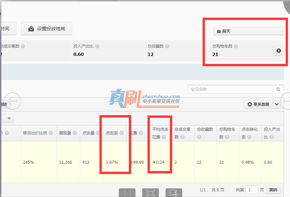This screenshot has height=197, width=290.
Task: Click help icon in 展现量 column header
Action: [75, 133]
